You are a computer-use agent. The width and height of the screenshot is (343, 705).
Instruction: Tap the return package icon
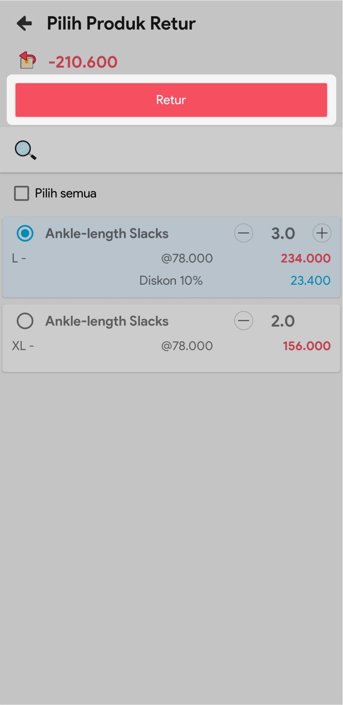tap(27, 61)
